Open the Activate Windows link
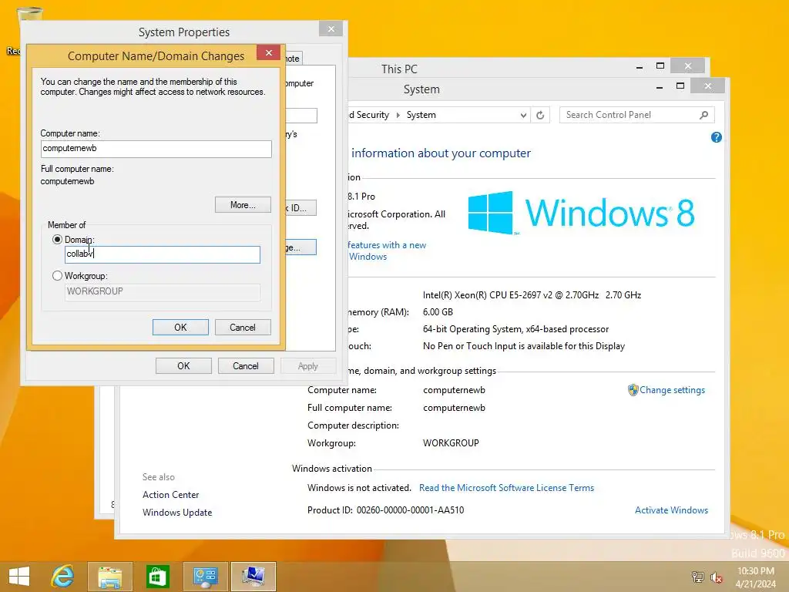The height and width of the screenshot is (592, 789). pos(671,510)
